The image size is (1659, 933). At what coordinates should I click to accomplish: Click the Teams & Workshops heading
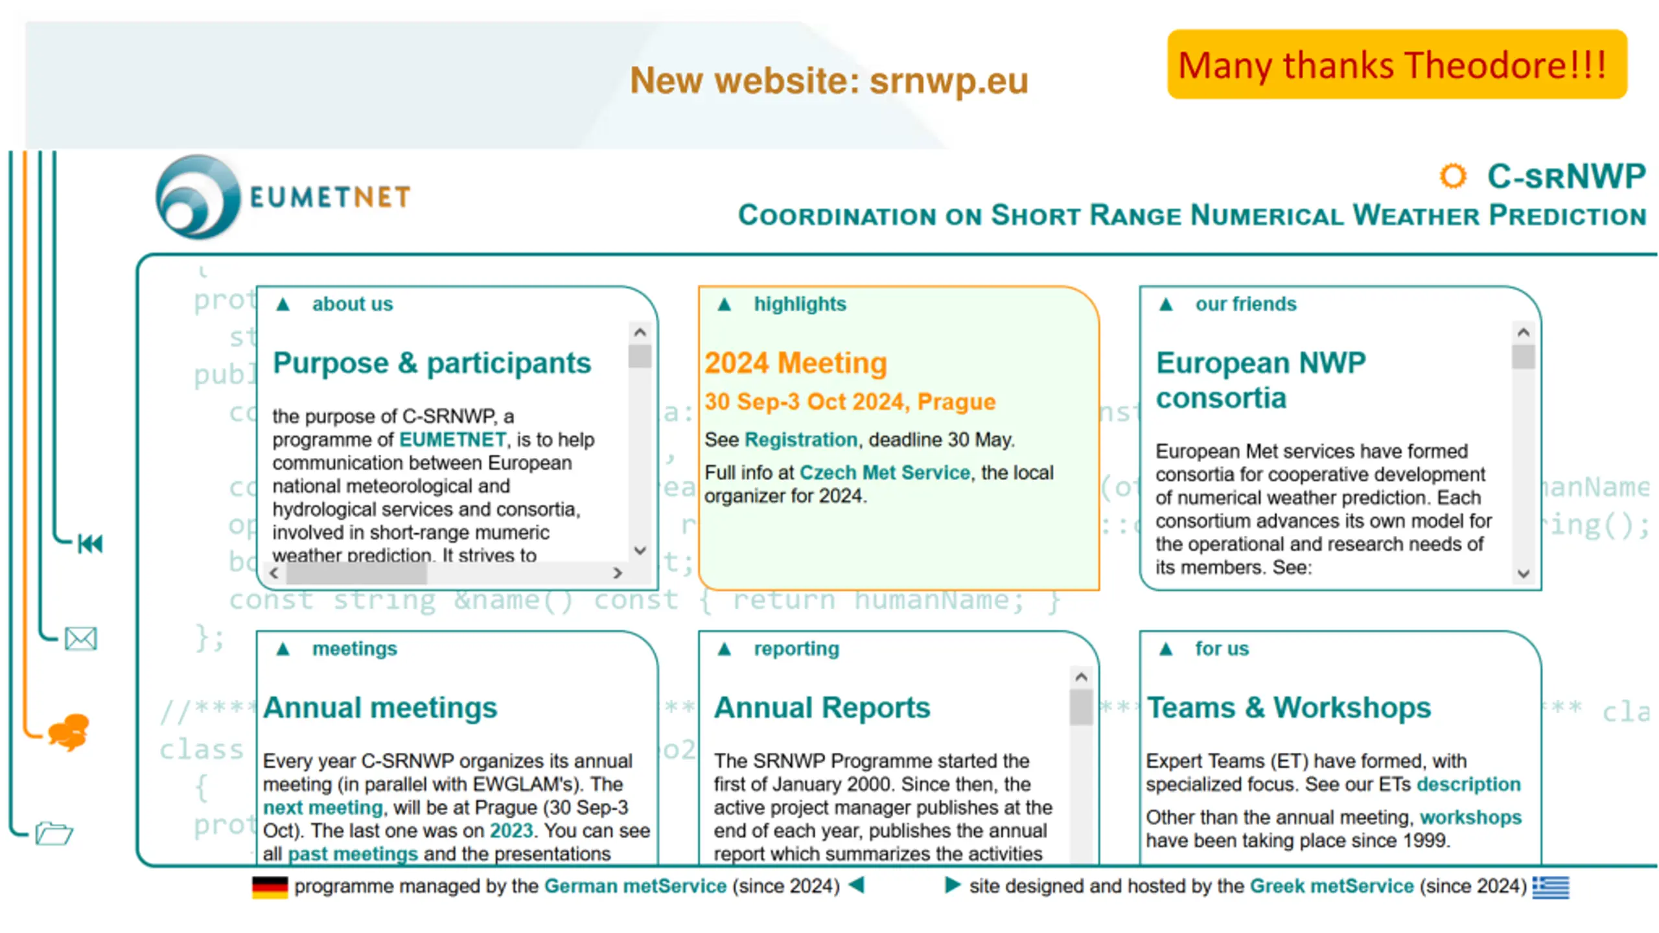pos(1288,708)
